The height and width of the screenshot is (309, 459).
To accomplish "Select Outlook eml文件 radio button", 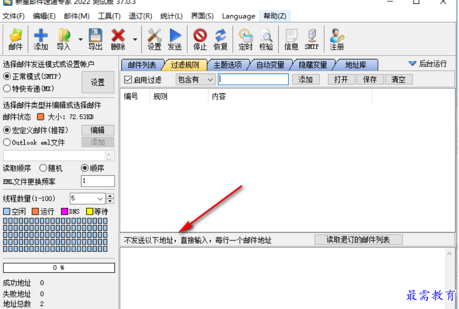I will click(x=7, y=142).
